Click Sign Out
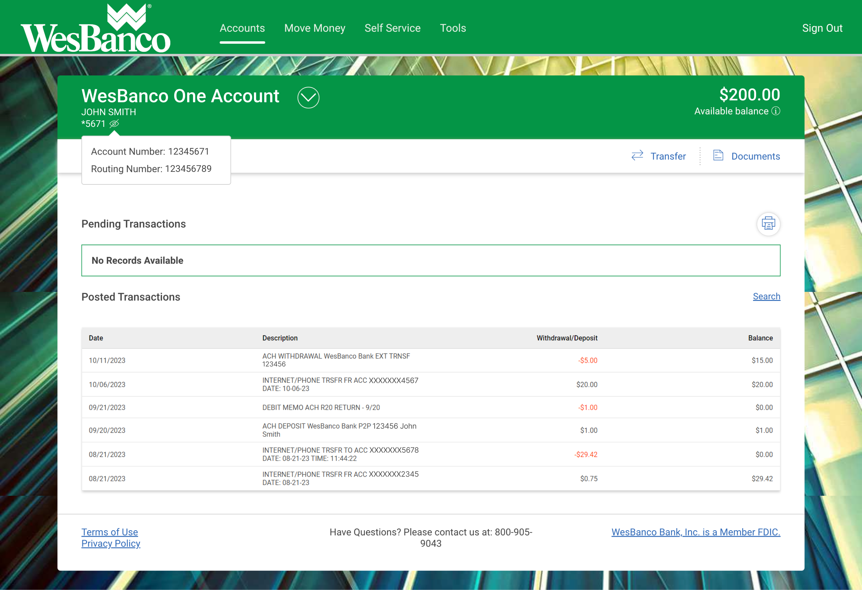 822,28
